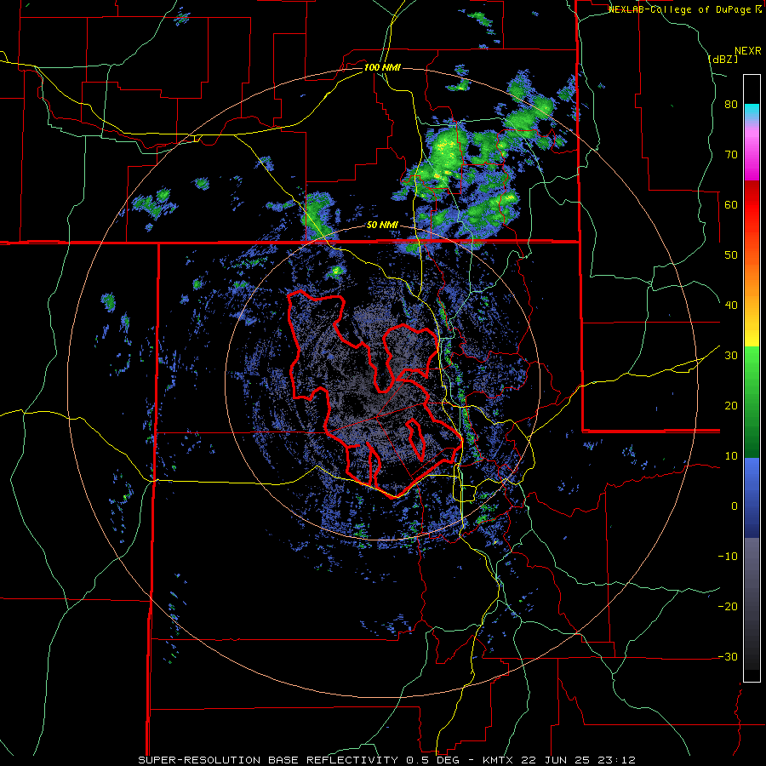The image size is (766, 766).
Task: Click the [dBZ] unit label
Action: pyautogui.click(x=723, y=59)
